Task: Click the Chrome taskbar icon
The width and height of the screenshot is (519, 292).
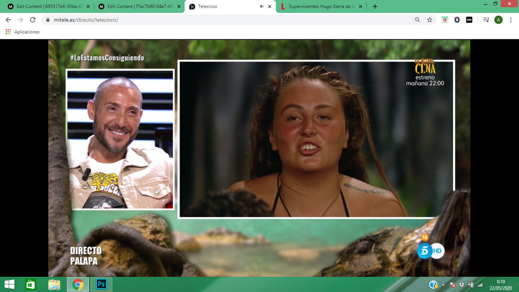Action: [78, 285]
